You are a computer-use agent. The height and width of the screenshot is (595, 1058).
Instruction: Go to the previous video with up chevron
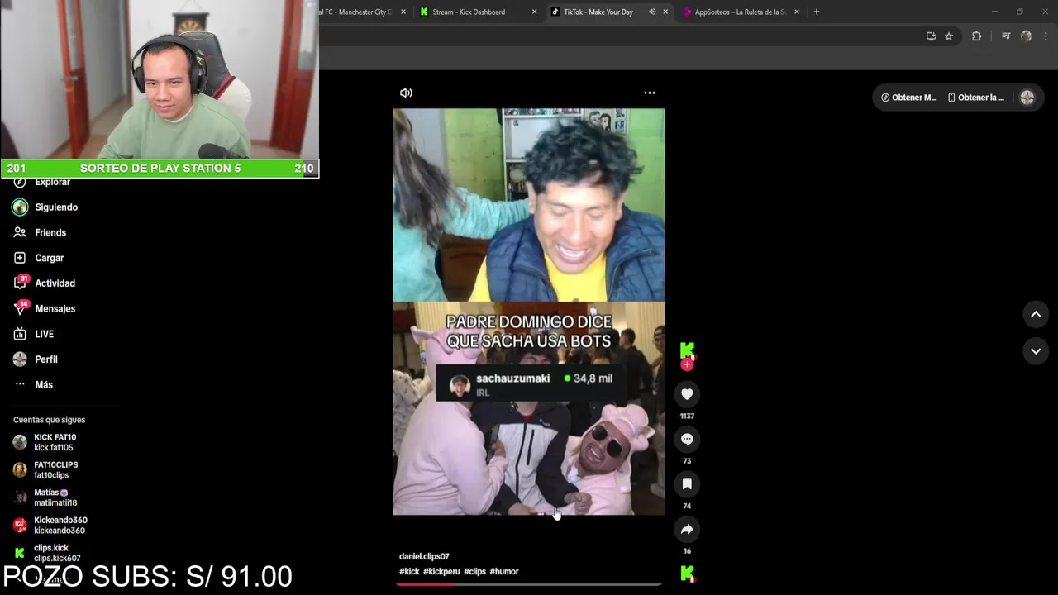1036,314
